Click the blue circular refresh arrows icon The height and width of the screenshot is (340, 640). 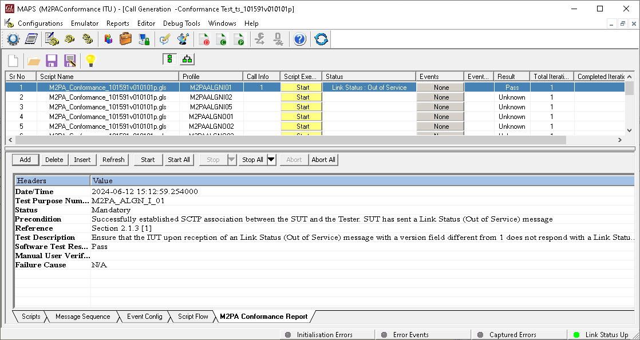[x=321, y=39]
